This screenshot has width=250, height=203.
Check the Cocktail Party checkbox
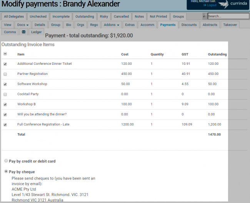[x=5, y=94]
